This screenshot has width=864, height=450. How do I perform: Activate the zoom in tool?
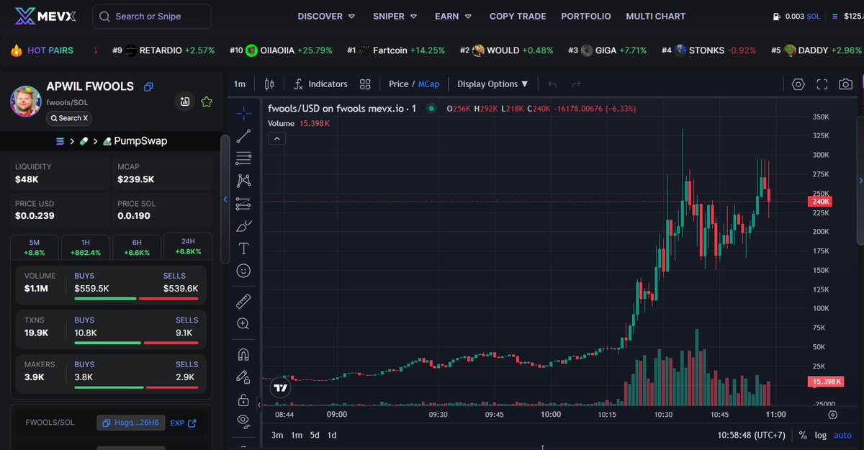click(x=243, y=324)
